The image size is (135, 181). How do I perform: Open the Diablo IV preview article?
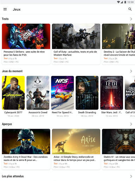(x=118, y=149)
